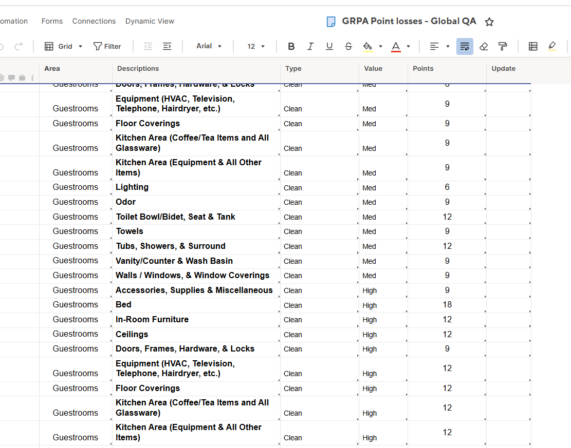Open conditional formatting table icon
Image resolution: width=571 pixels, height=448 pixels.
533,46
